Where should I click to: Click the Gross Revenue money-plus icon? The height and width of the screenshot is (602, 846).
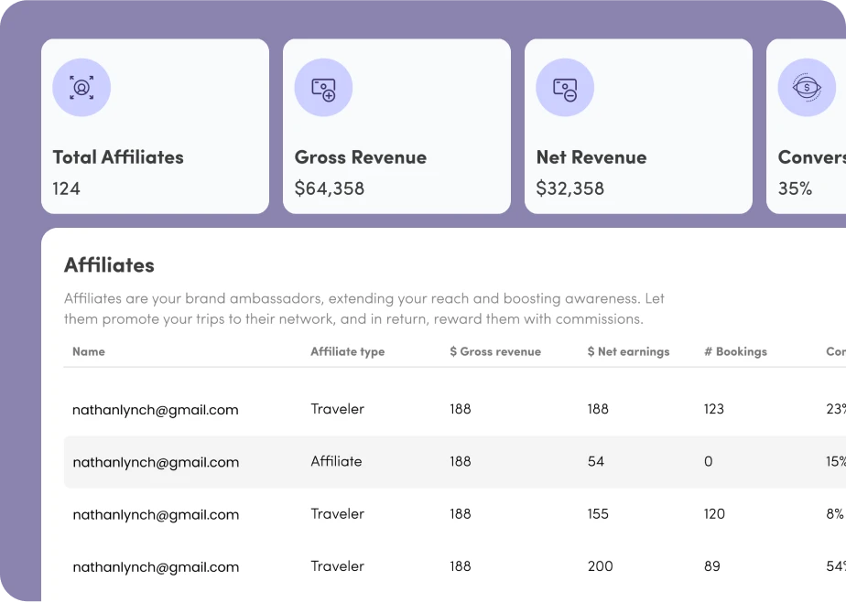tap(323, 88)
